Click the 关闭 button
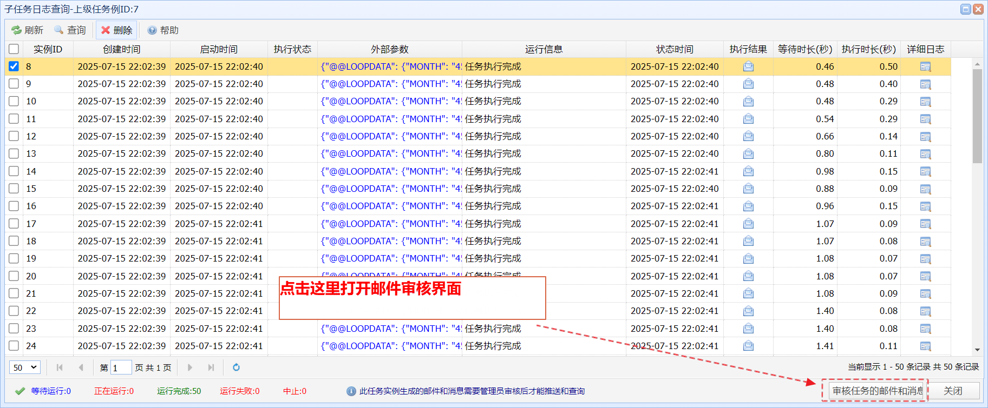This screenshot has height=408, width=988. pos(953,391)
